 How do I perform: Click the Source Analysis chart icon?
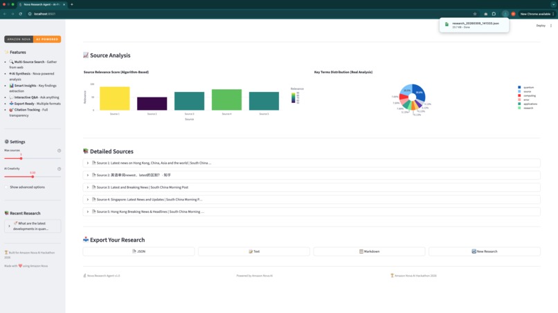(x=86, y=55)
